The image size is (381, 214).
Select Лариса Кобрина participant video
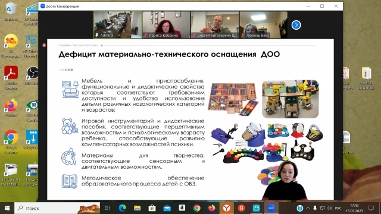pos(166,25)
